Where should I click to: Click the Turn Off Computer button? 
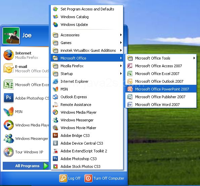point(104,178)
